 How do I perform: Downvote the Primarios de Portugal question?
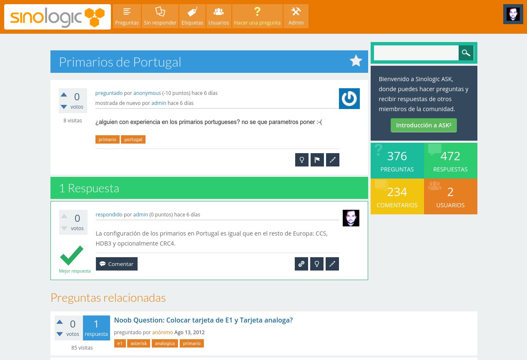coord(64,107)
